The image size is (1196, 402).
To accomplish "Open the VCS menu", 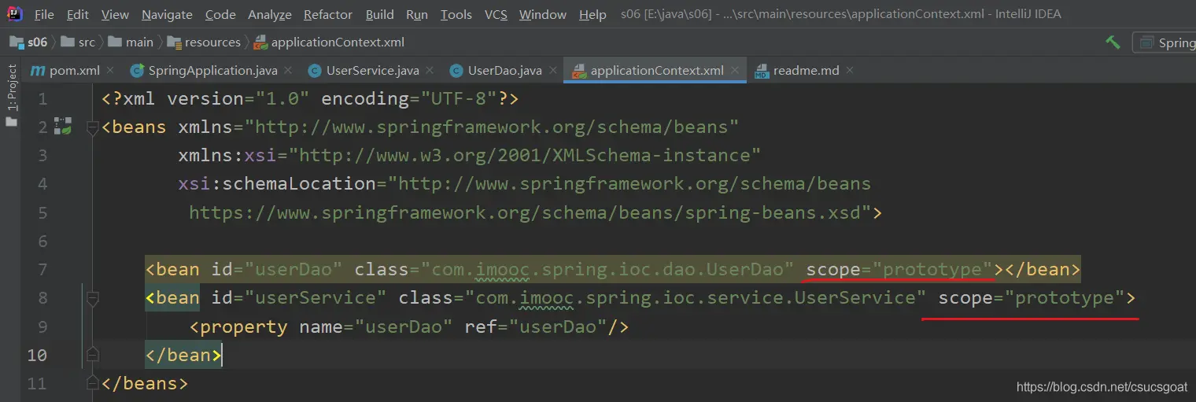I will click(x=496, y=14).
